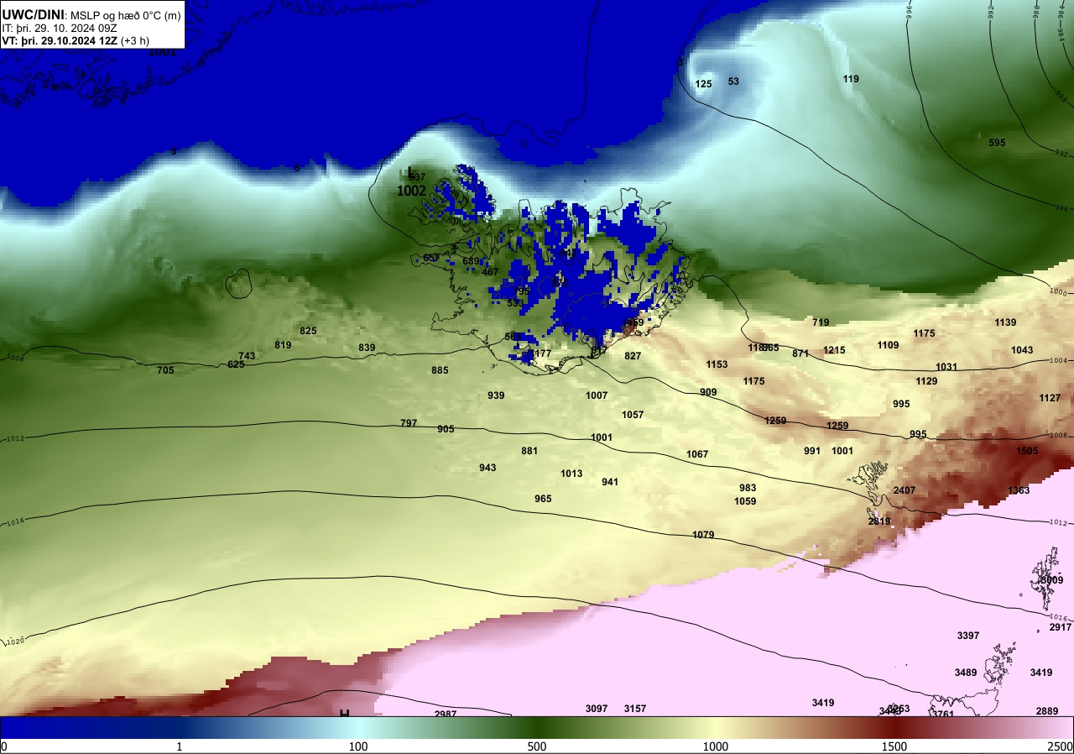Screen dimensions: 1074x754
Task: Click the height value 53
Action: point(733,81)
